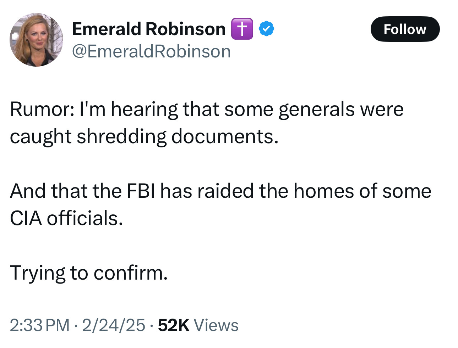The height and width of the screenshot is (348, 458).
Task: Click the Views label
Action: tap(216, 325)
